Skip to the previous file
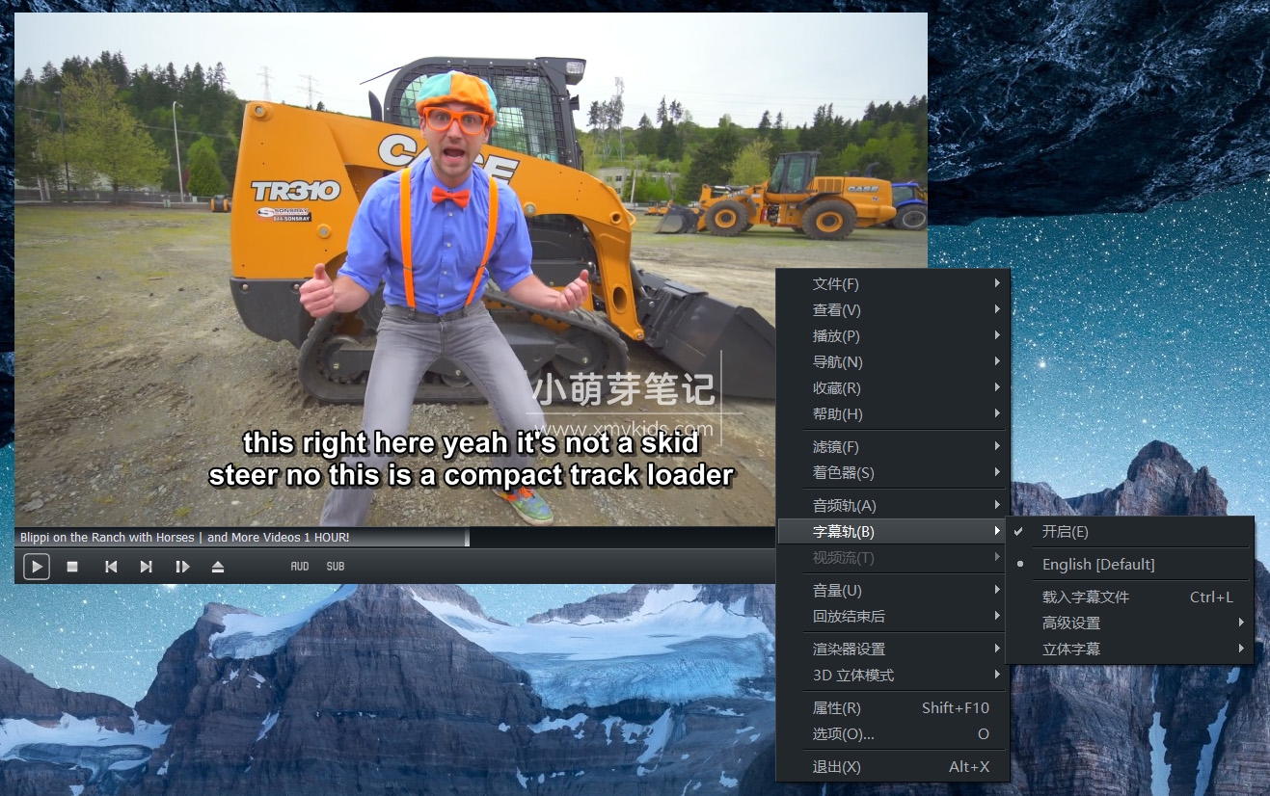1270x796 pixels. click(x=110, y=567)
